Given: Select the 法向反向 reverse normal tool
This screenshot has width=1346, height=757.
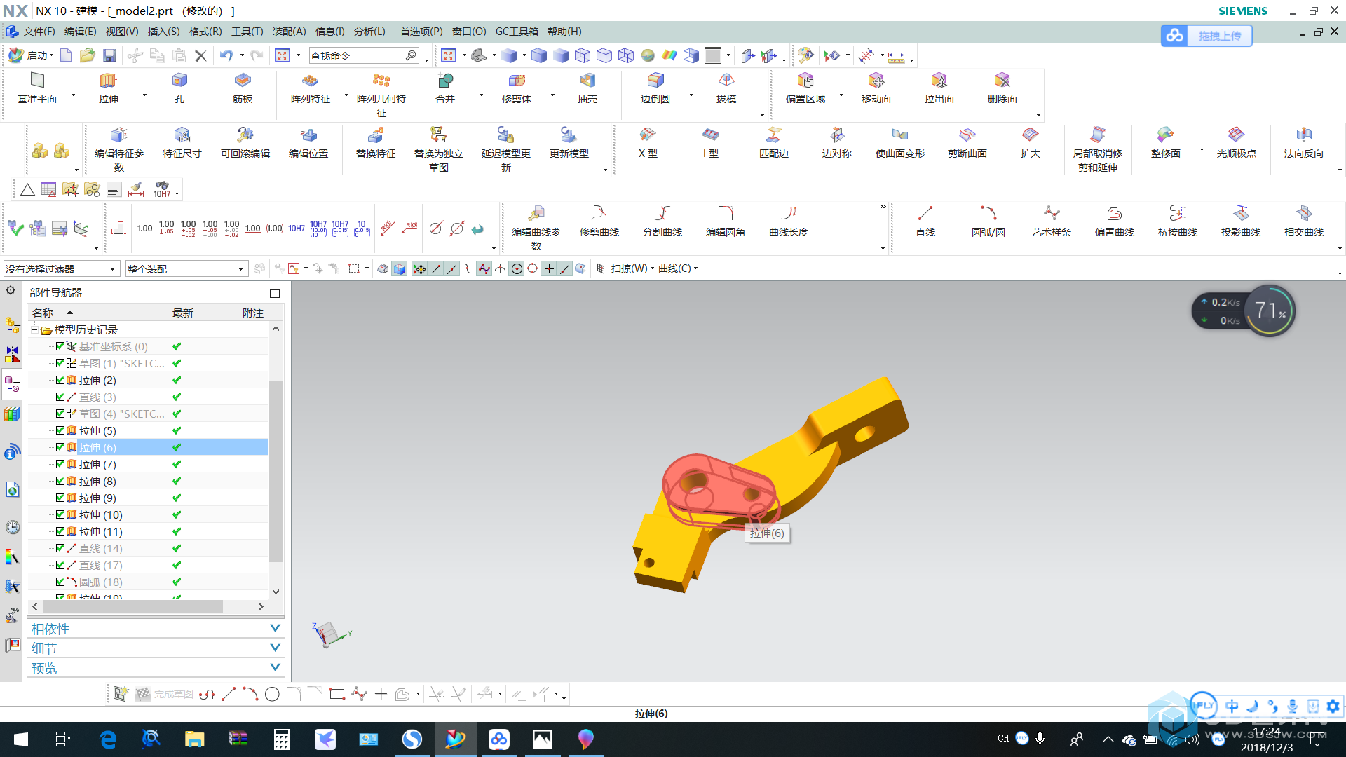Looking at the screenshot, I should click(x=1304, y=135).
